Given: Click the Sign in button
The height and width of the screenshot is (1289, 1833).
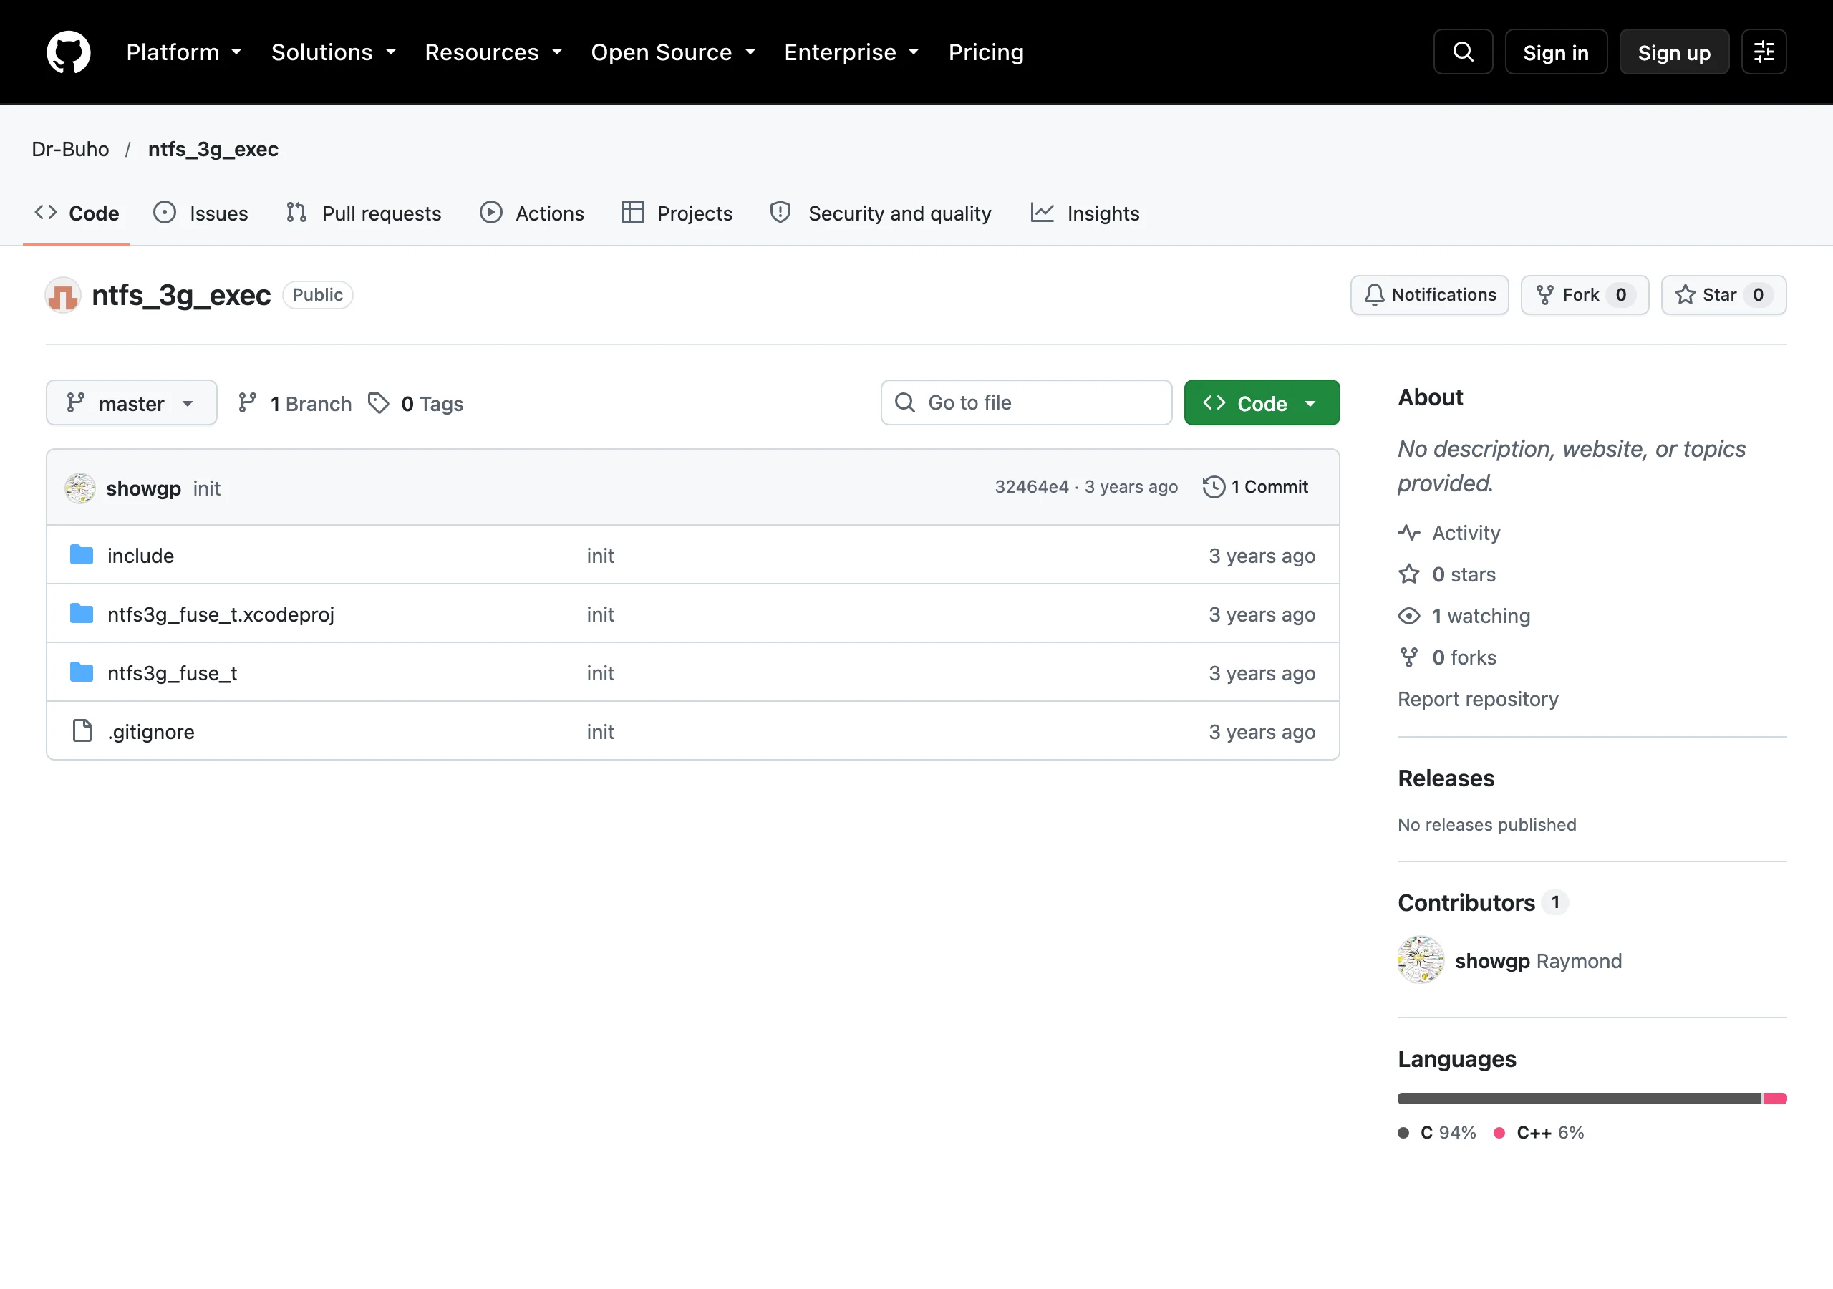Looking at the screenshot, I should point(1556,52).
